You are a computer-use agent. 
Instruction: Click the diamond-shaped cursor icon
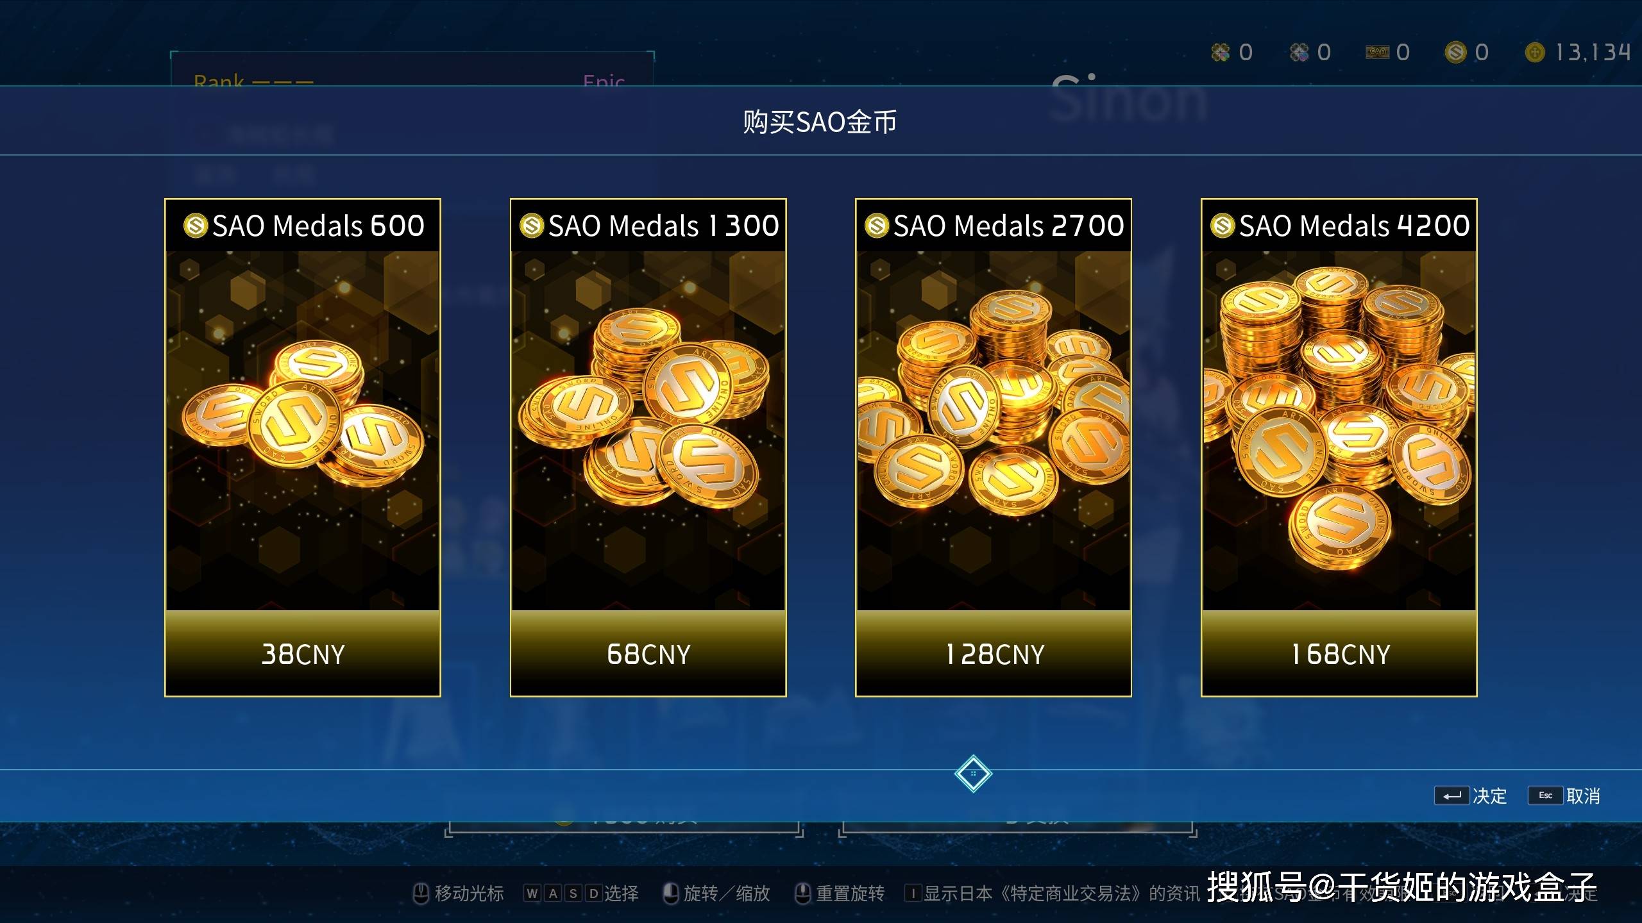coord(973,774)
